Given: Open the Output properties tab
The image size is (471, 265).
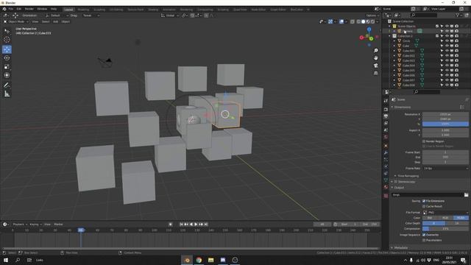Looking at the screenshot, I should pyautogui.click(x=386, y=116).
